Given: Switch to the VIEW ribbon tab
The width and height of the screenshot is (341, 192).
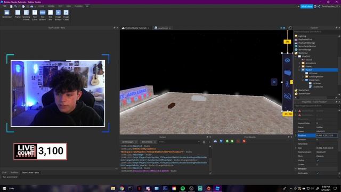Looking at the screenshot, I should coord(69,6).
